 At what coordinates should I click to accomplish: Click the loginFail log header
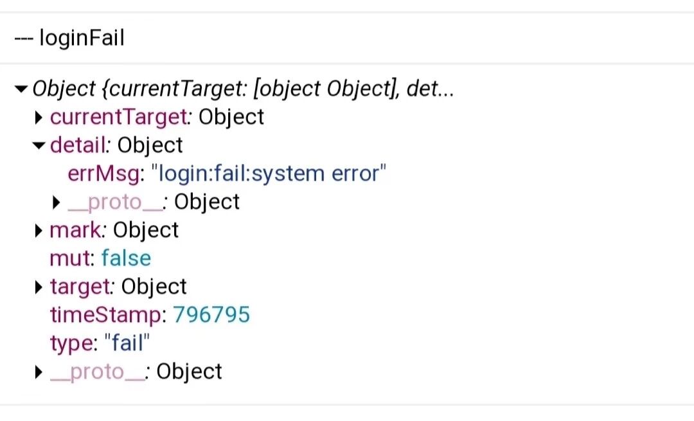click(69, 39)
